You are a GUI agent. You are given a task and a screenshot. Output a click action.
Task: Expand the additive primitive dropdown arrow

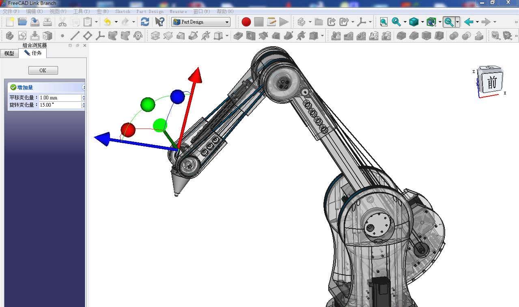(227, 36)
